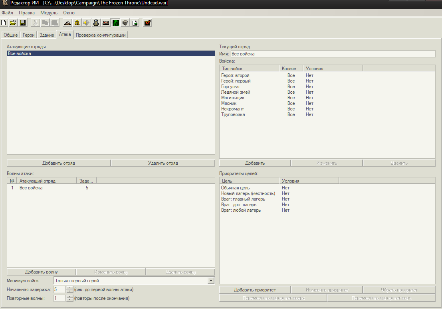Screen dimensions: 442x309
Task: Select the Ледяной змей row in troops list
Action: coord(236,92)
